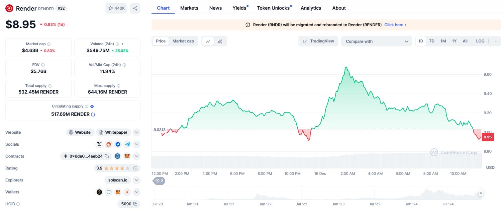Open the Reddit social icon
Viewport: 504px width, 211px height.
pyautogui.click(x=108, y=144)
